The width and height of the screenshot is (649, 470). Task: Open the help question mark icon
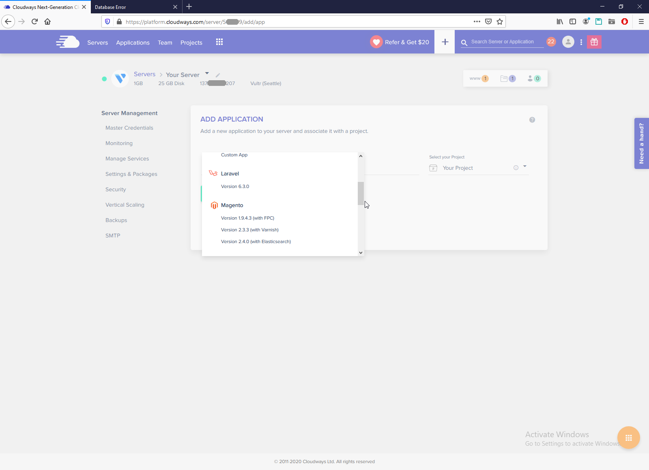click(532, 120)
